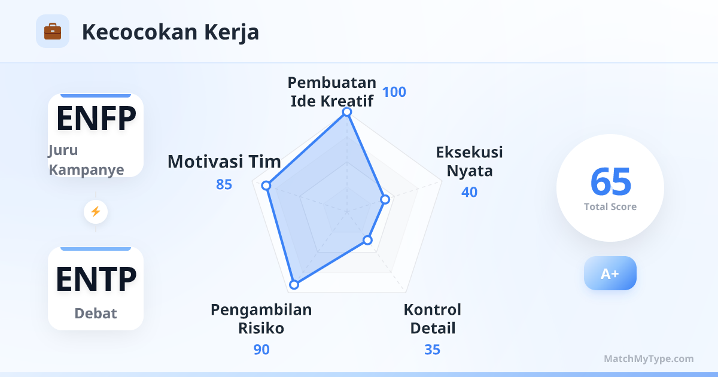
Task: Click the Debat subtitle text
Action: click(x=96, y=314)
